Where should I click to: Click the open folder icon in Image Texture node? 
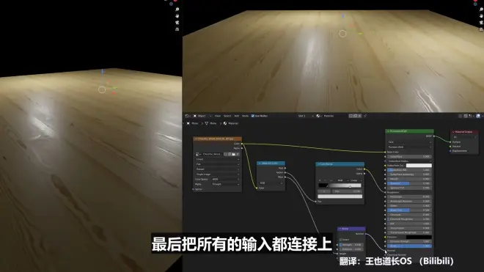tap(234, 154)
